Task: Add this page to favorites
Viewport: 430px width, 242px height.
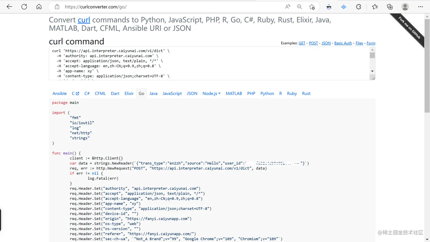Action: (x=312, y=7)
